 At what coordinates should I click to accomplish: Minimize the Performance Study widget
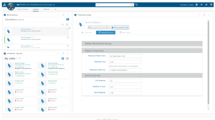tap(199, 15)
